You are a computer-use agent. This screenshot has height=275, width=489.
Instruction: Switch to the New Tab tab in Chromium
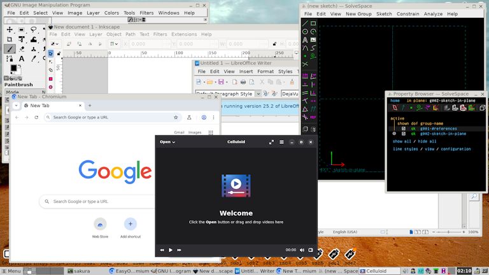coord(53,106)
